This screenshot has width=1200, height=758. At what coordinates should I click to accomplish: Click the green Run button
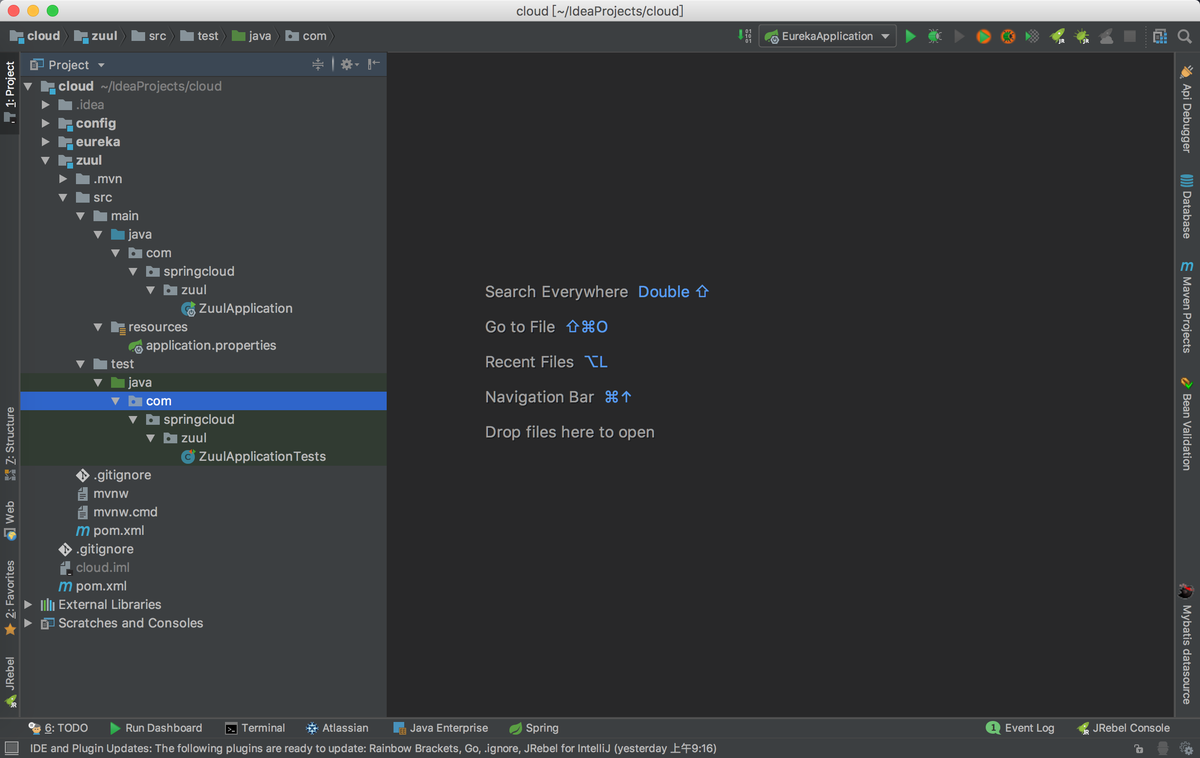(x=910, y=37)
